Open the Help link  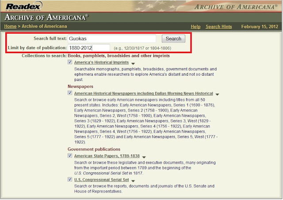click(x=195, y=27)
